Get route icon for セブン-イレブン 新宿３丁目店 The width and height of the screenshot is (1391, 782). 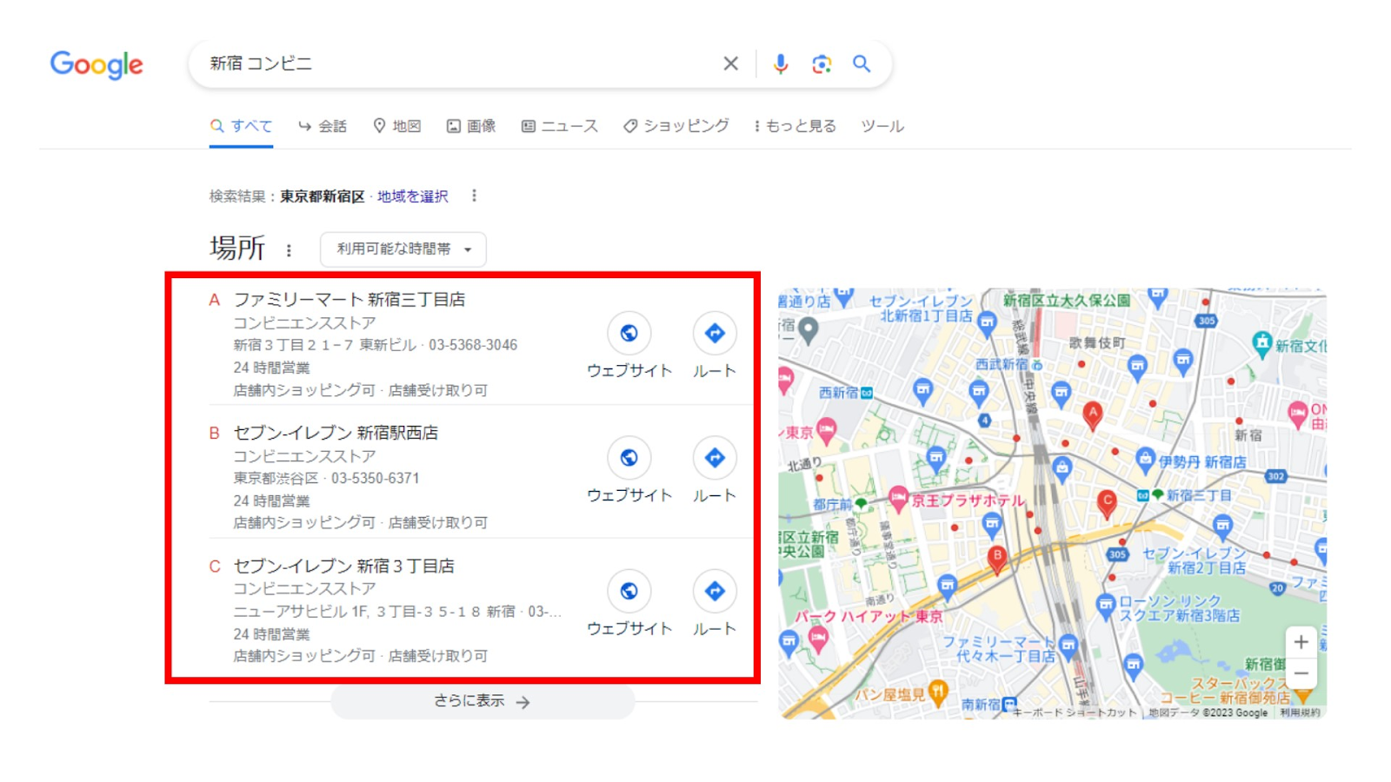[715, 591]
